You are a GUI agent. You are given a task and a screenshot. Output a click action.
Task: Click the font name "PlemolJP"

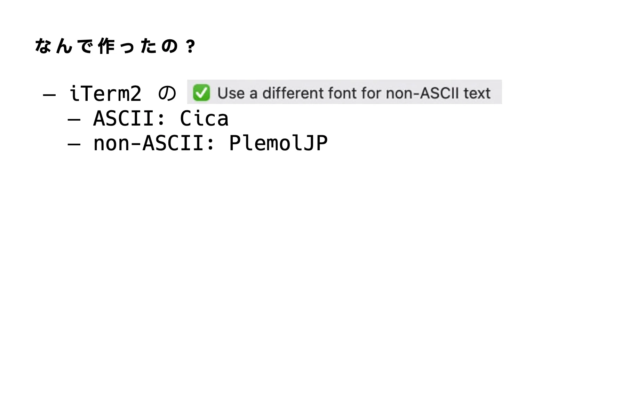pyautogui.click(x=278, y=143)
